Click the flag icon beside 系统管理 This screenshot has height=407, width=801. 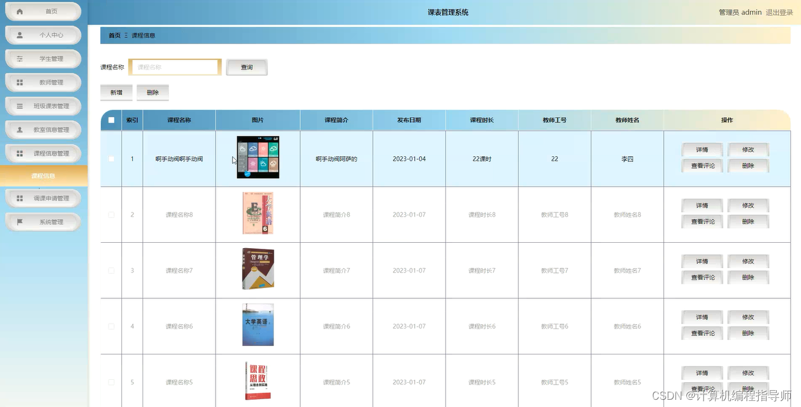click(x=20, y=222)
